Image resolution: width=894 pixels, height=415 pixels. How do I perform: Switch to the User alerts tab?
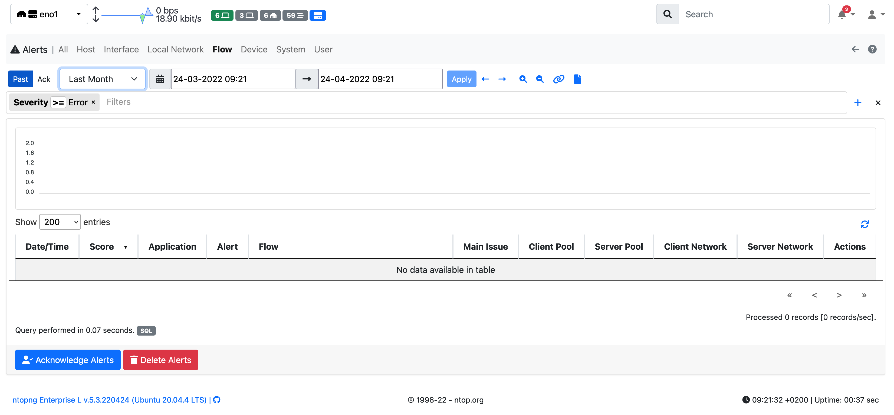323,49
